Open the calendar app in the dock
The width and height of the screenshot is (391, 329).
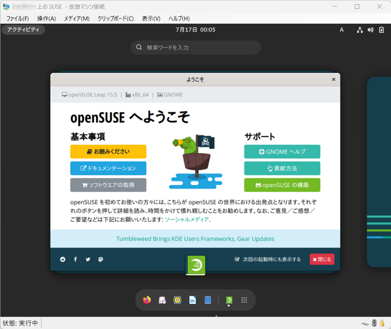162,300
